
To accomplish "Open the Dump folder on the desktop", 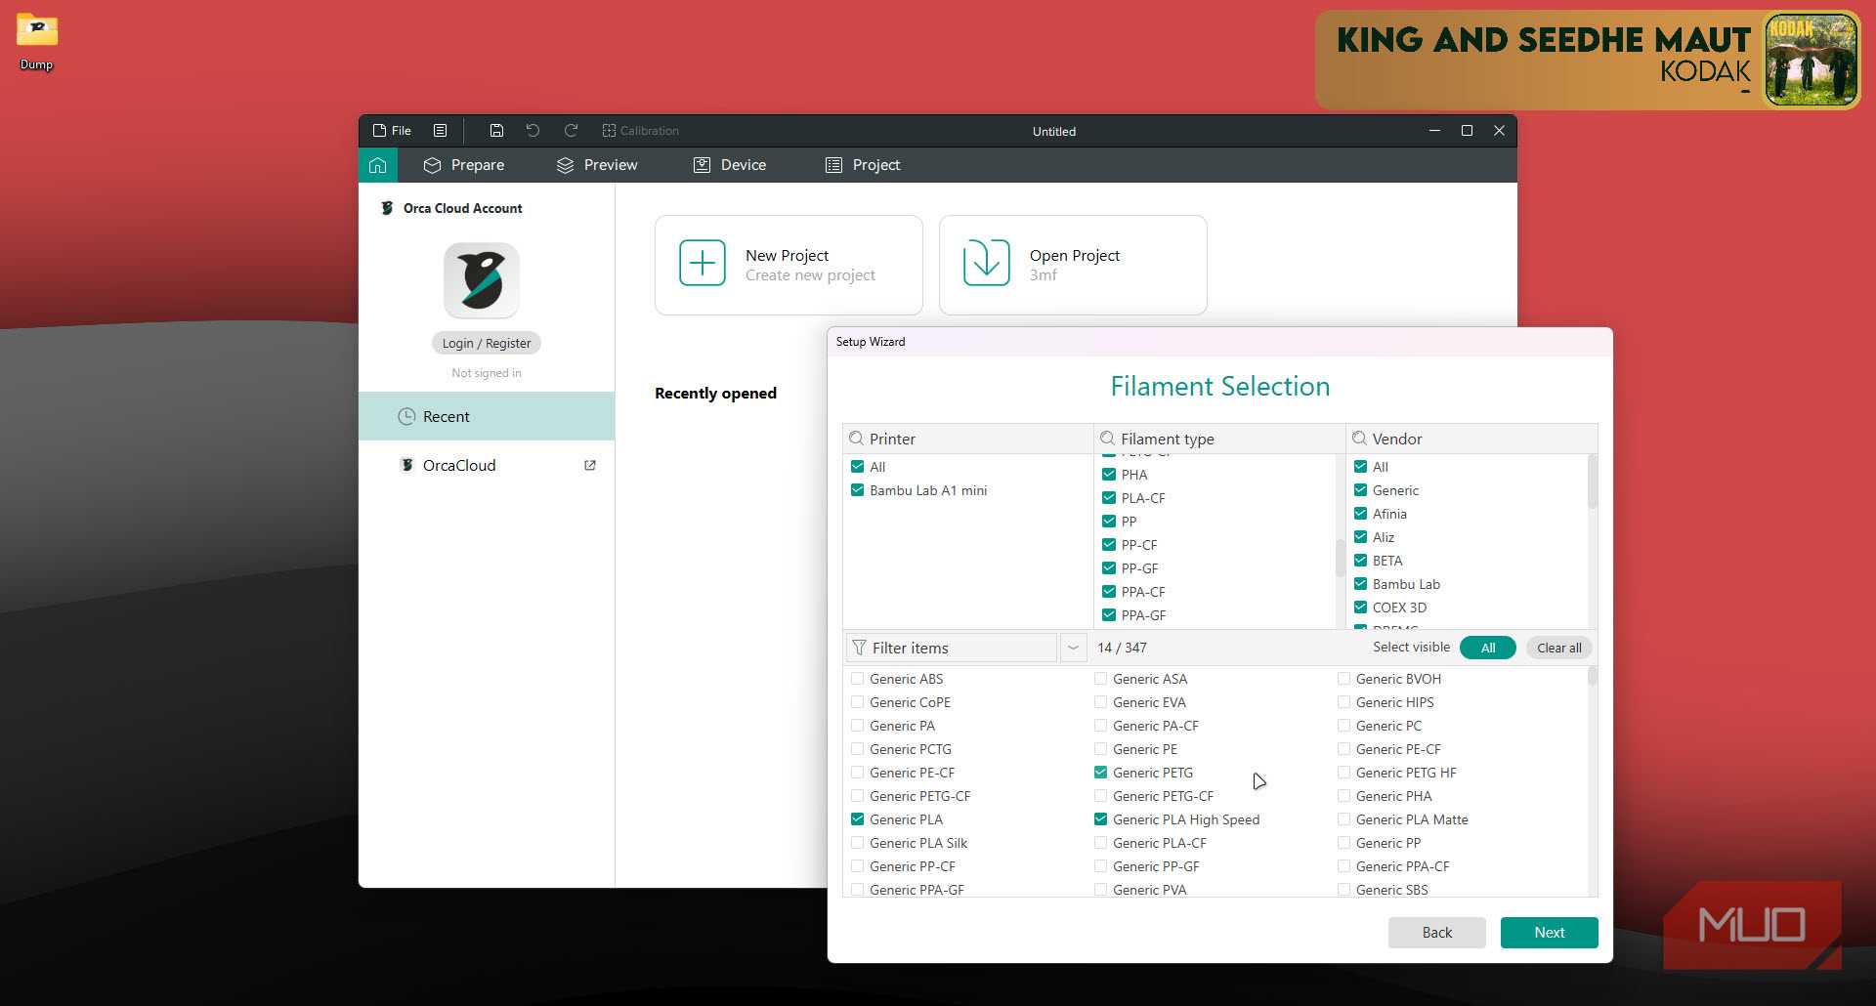I will coord(37,42).
